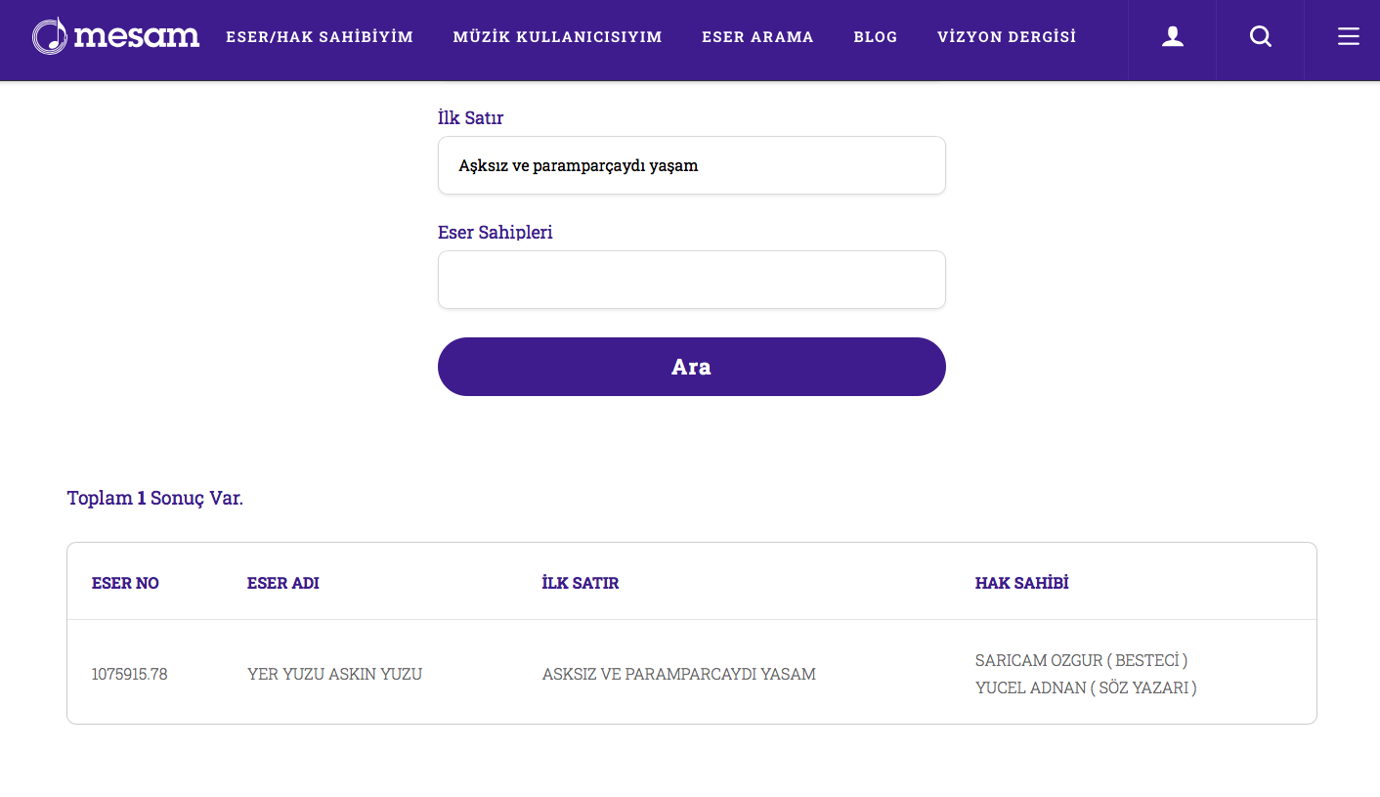Click into the empty Eser Sahipleri field
This screenshot has width=1380, height=797.
pos(691,280)
